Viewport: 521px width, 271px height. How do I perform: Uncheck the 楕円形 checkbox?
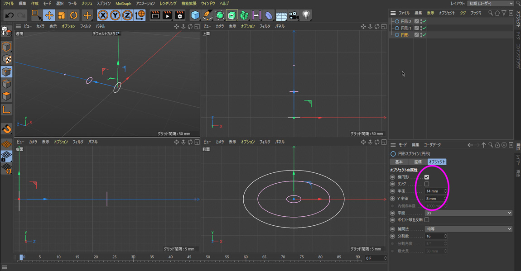tap(427, 177)
